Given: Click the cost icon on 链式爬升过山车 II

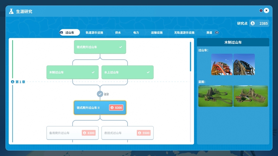Looking at the screenshot, I should (112, 108).
